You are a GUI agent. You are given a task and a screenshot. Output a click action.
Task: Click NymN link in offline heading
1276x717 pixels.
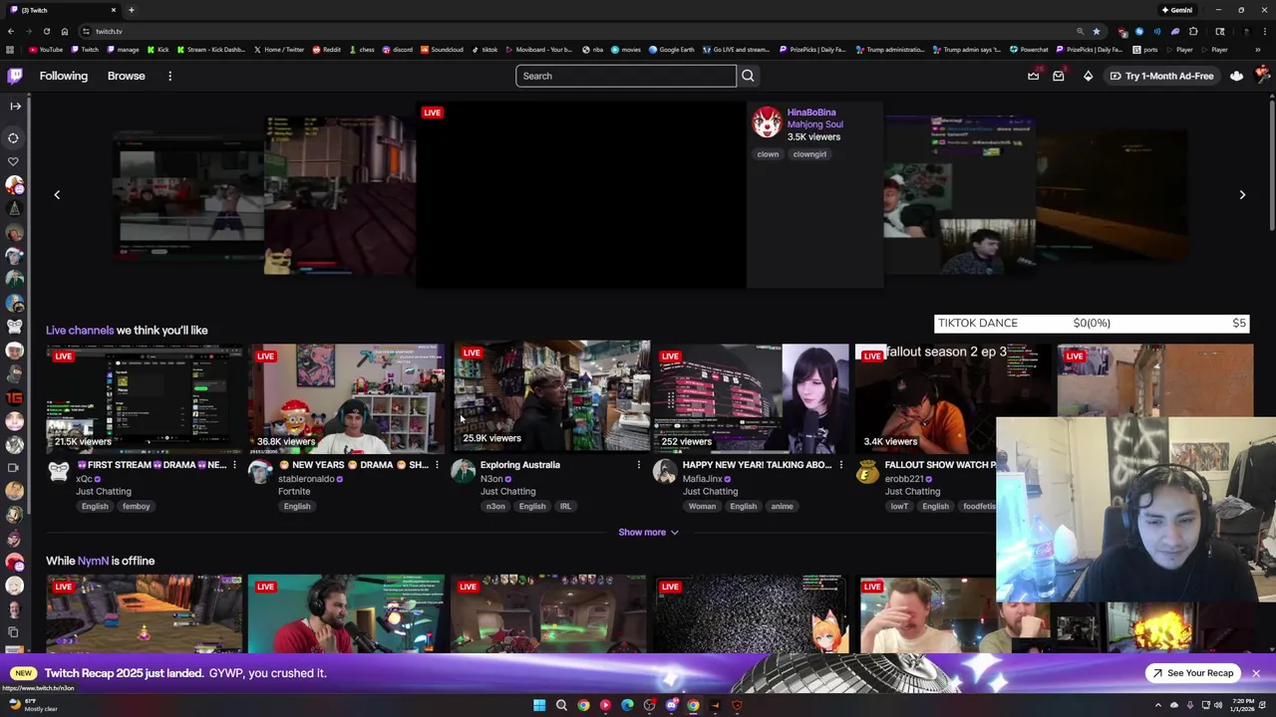tap(93, 561)
